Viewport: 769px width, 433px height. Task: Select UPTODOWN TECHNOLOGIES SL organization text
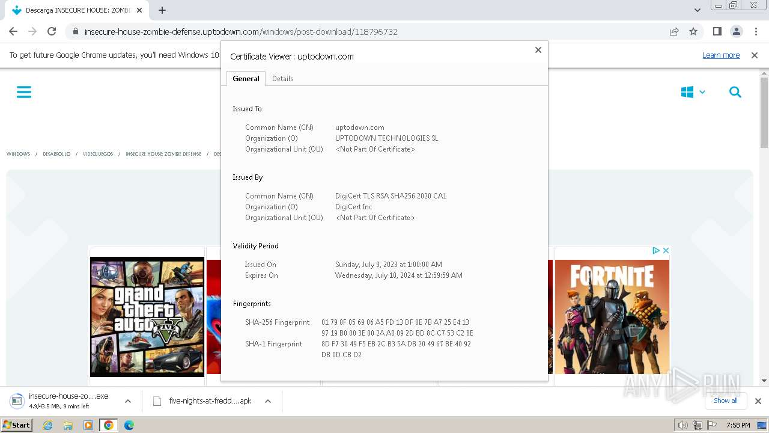coord(387,138)
